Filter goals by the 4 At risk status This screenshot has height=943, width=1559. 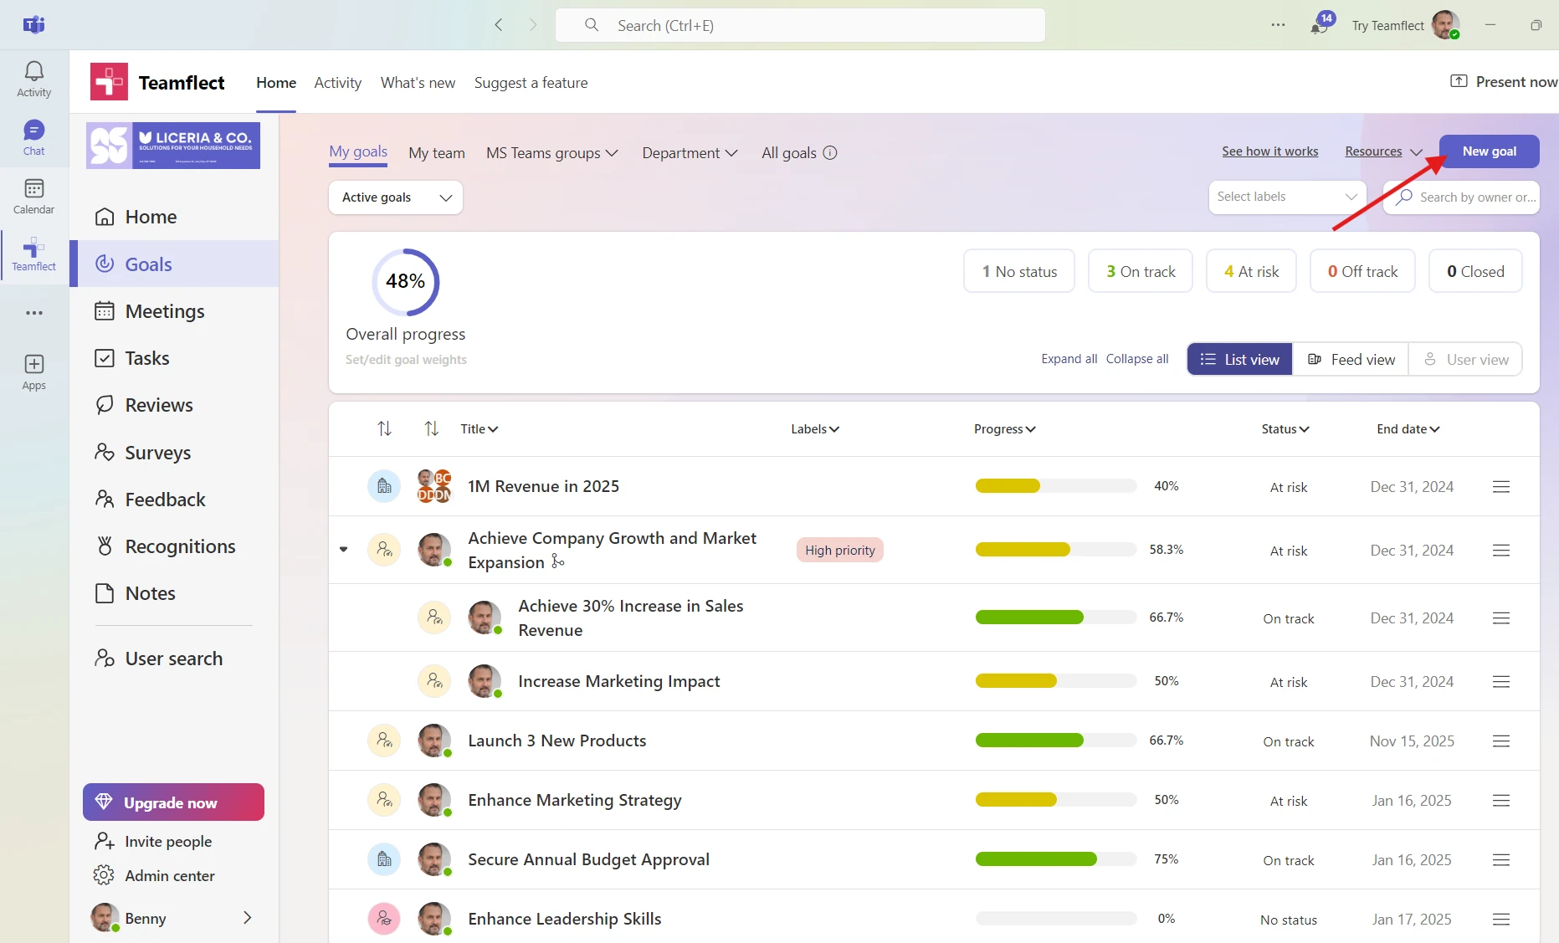1251,270
